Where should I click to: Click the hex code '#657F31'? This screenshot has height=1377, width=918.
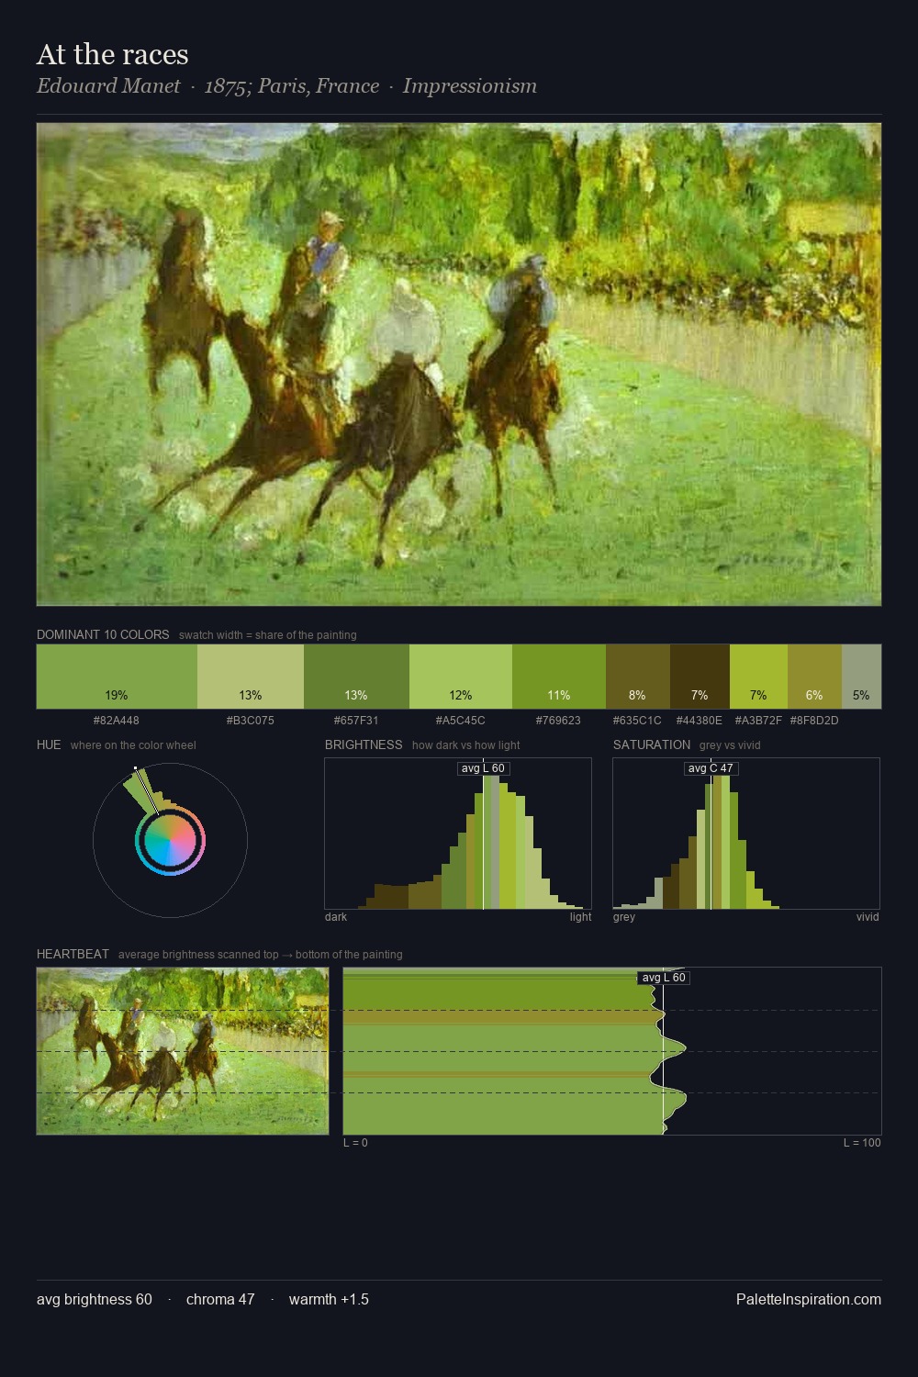[356, 721]
